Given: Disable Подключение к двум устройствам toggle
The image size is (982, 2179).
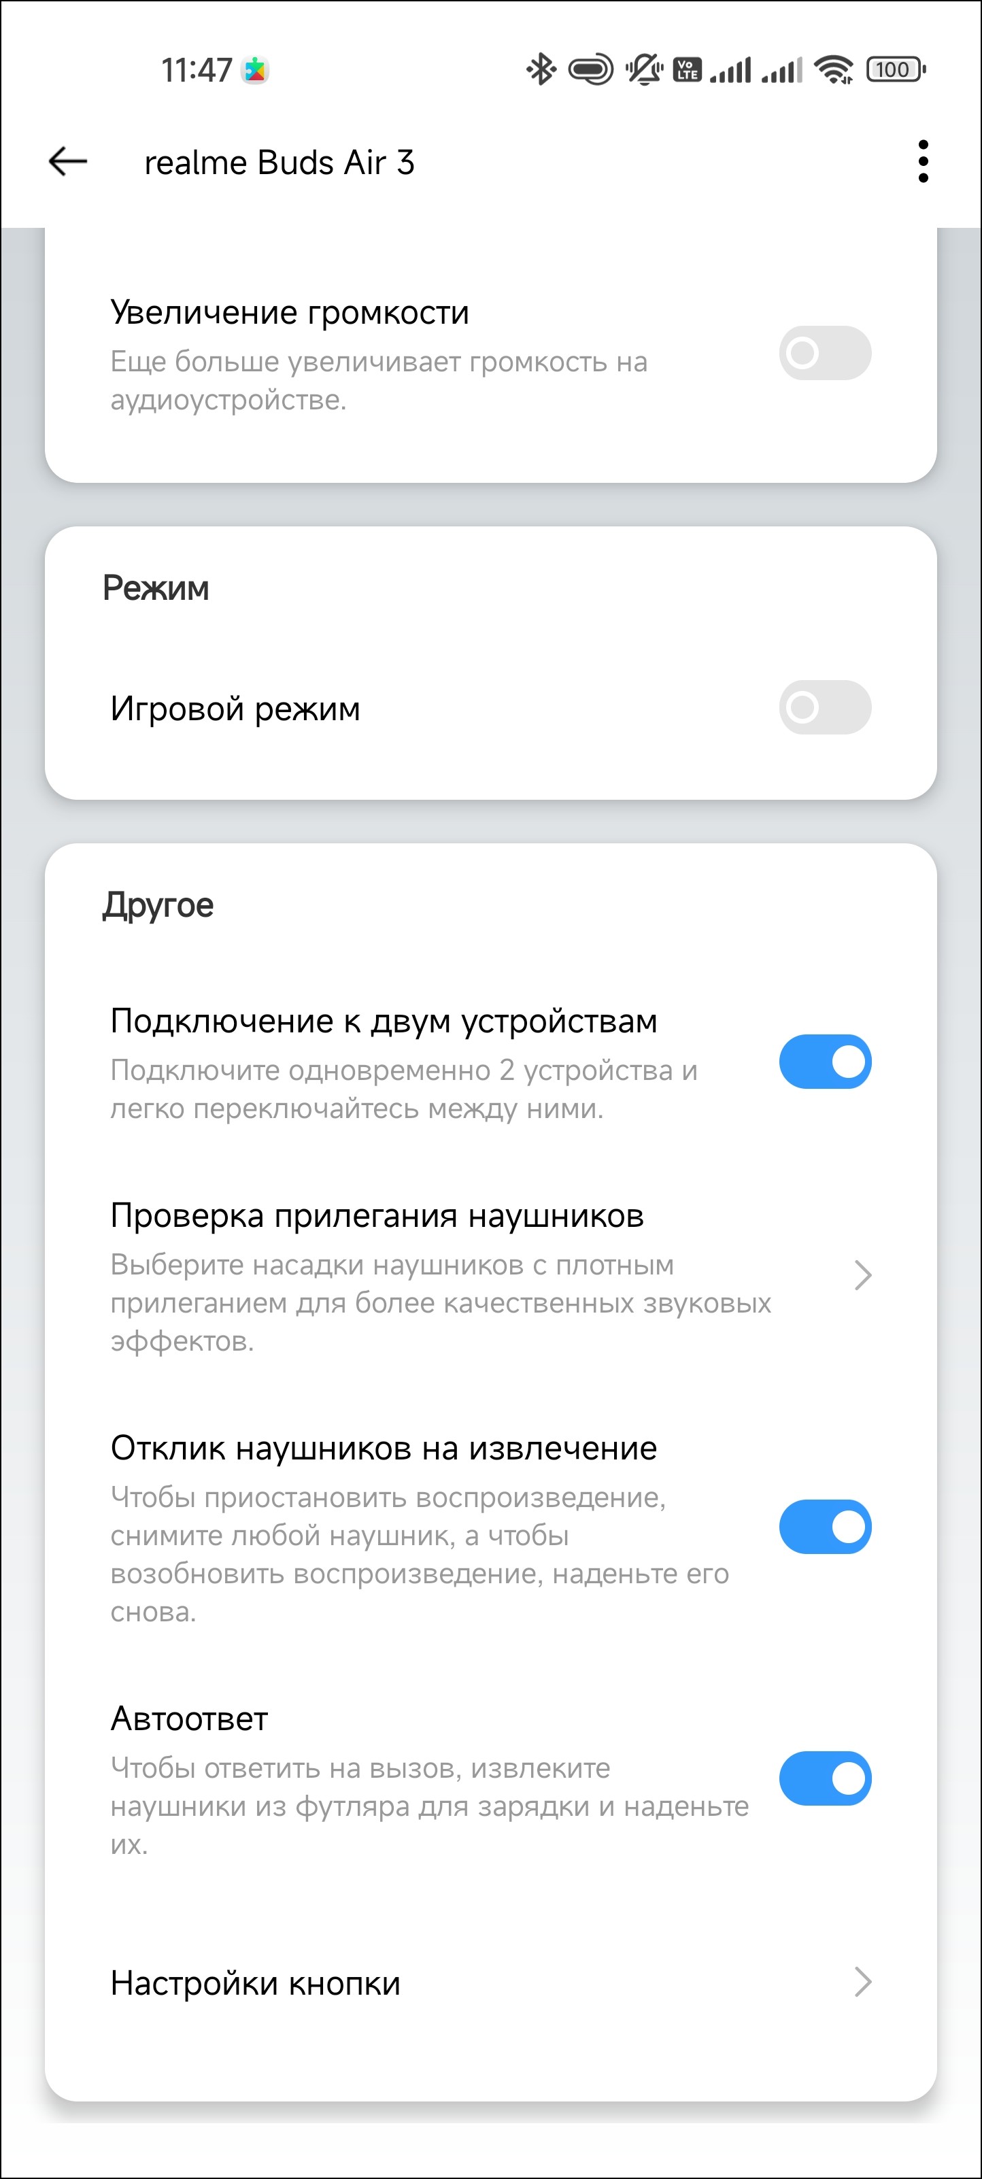Looking at the screenshot, I should click(x=825, y=1062).
